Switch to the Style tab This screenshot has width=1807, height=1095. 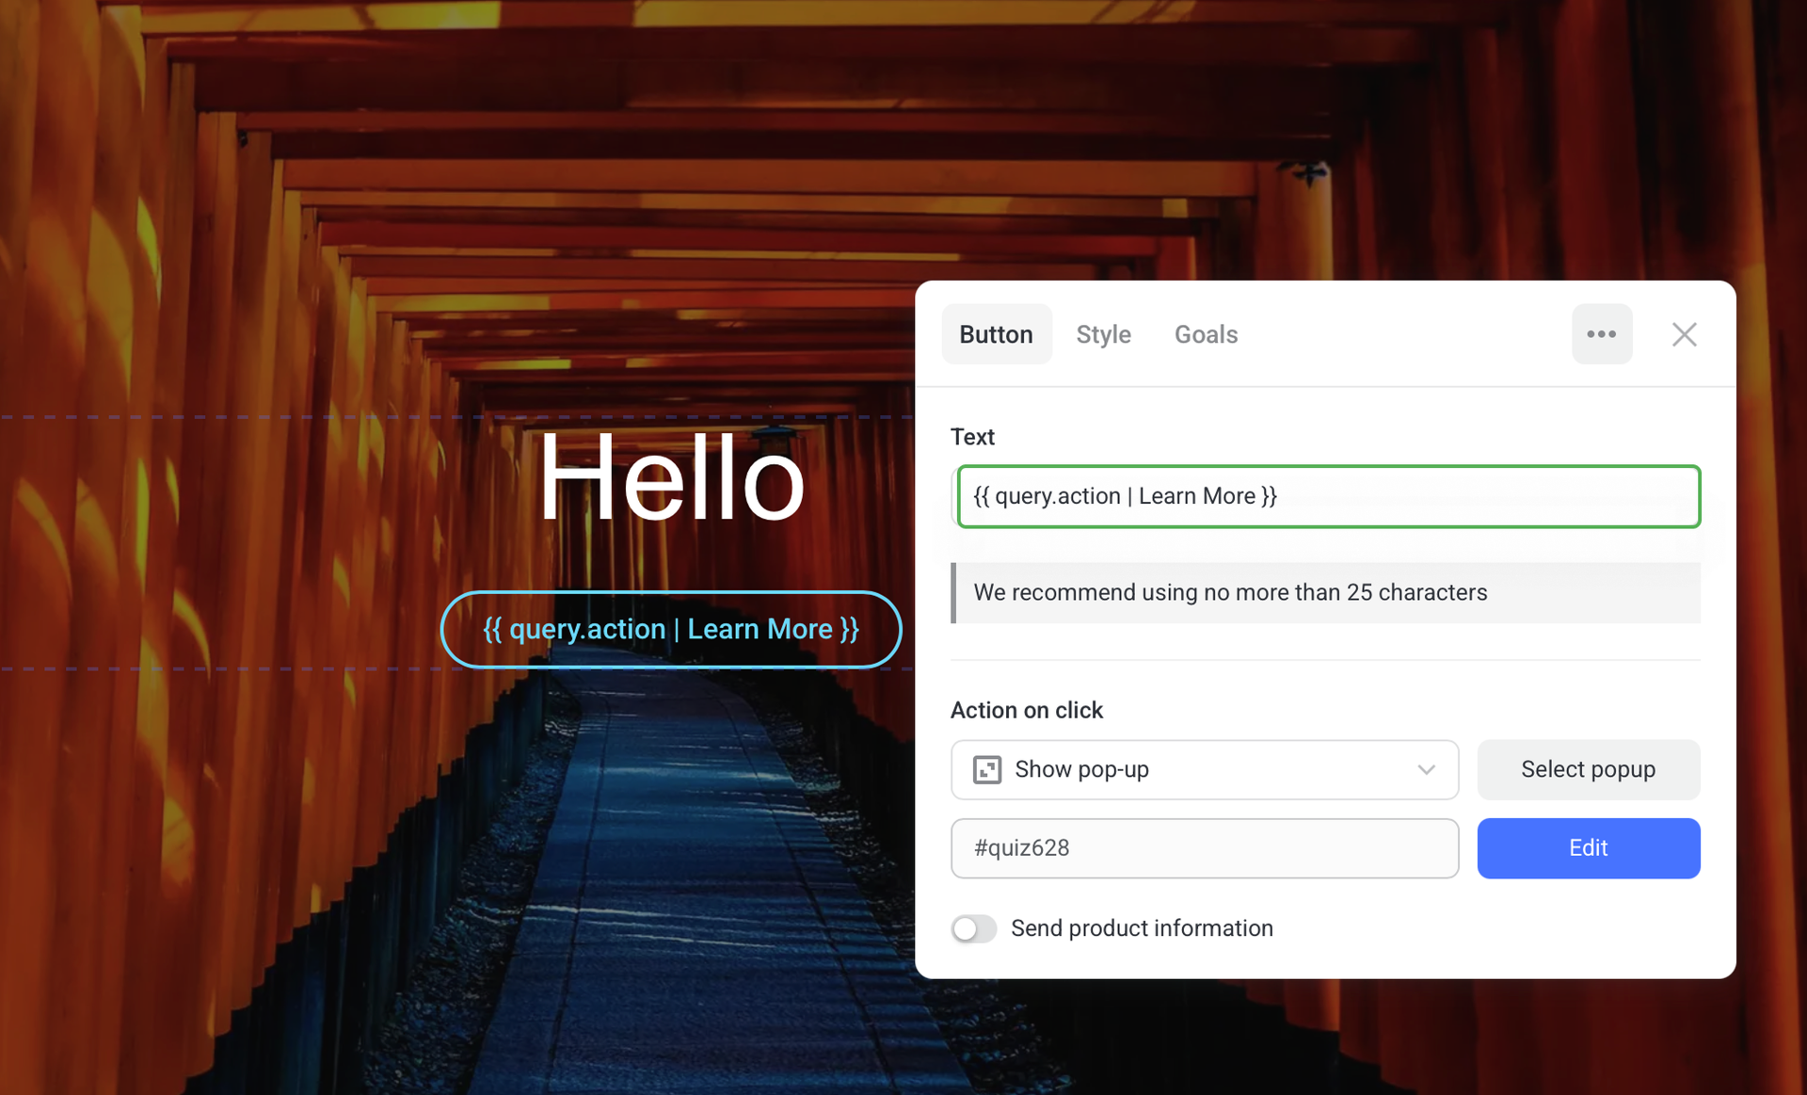[x=1103, y=334]
